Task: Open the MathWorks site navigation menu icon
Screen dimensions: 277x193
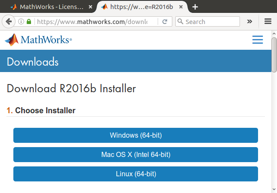Action: [x=258, y=39]
